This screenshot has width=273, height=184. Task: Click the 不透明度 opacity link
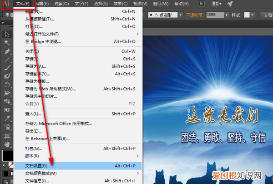[195, 15]
